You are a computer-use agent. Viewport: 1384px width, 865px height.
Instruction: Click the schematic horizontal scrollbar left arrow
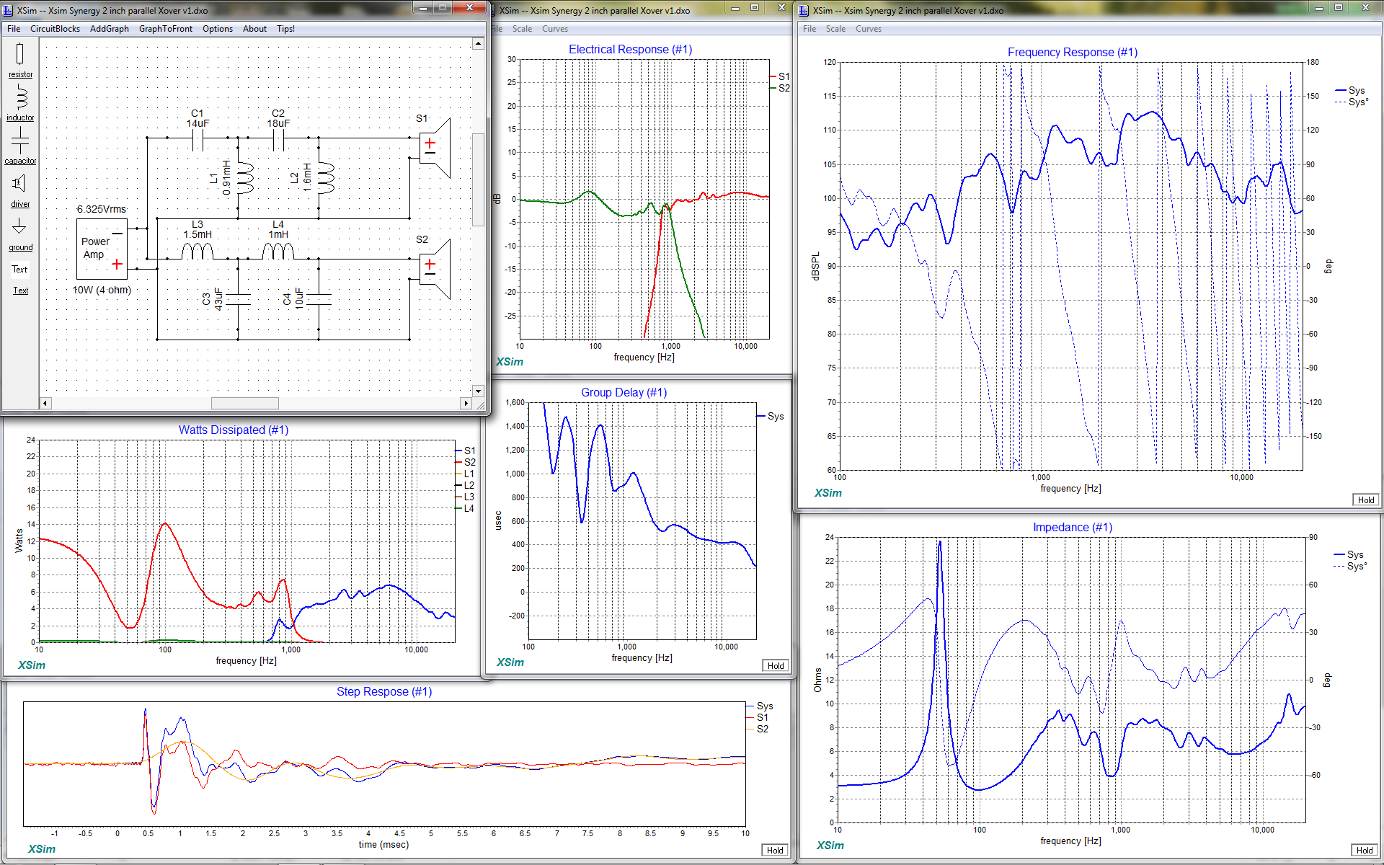coord(45,403)
